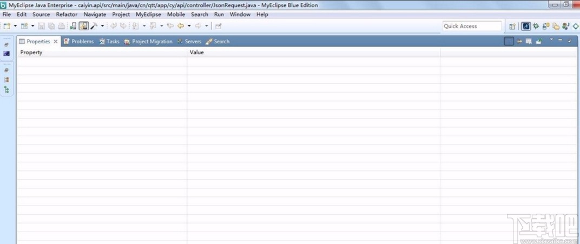Click the Value column header
The height and width of the screenshot is (244, 580).
click(314, 52)
